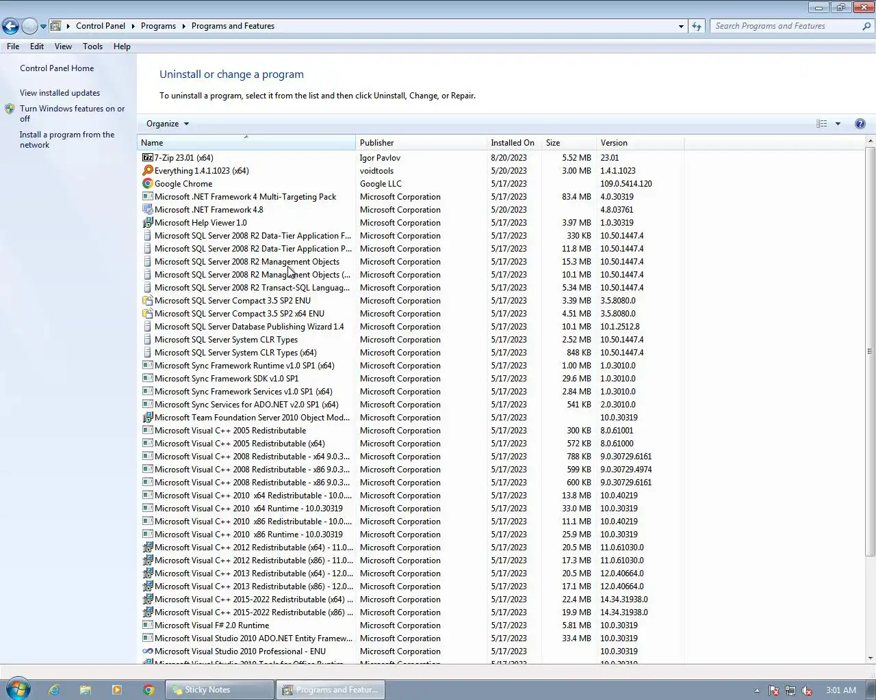Click the Microsoft Visual F# 2.0 Runtime icon
Viewport: 876px width, 700px height.
[x=147, y=625]
